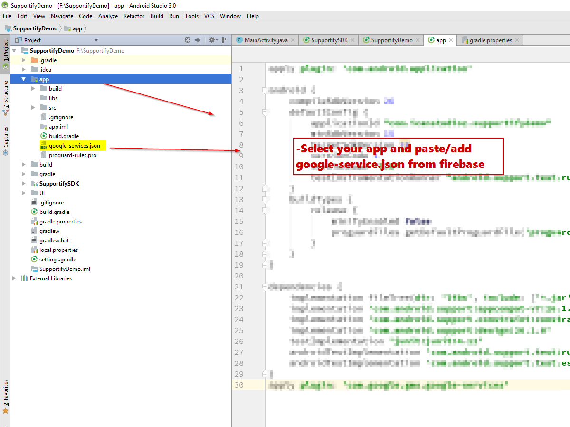Open the Project panel gear settings
The height and width of the screenshot is (427, 570).
(x=212, y=40)
